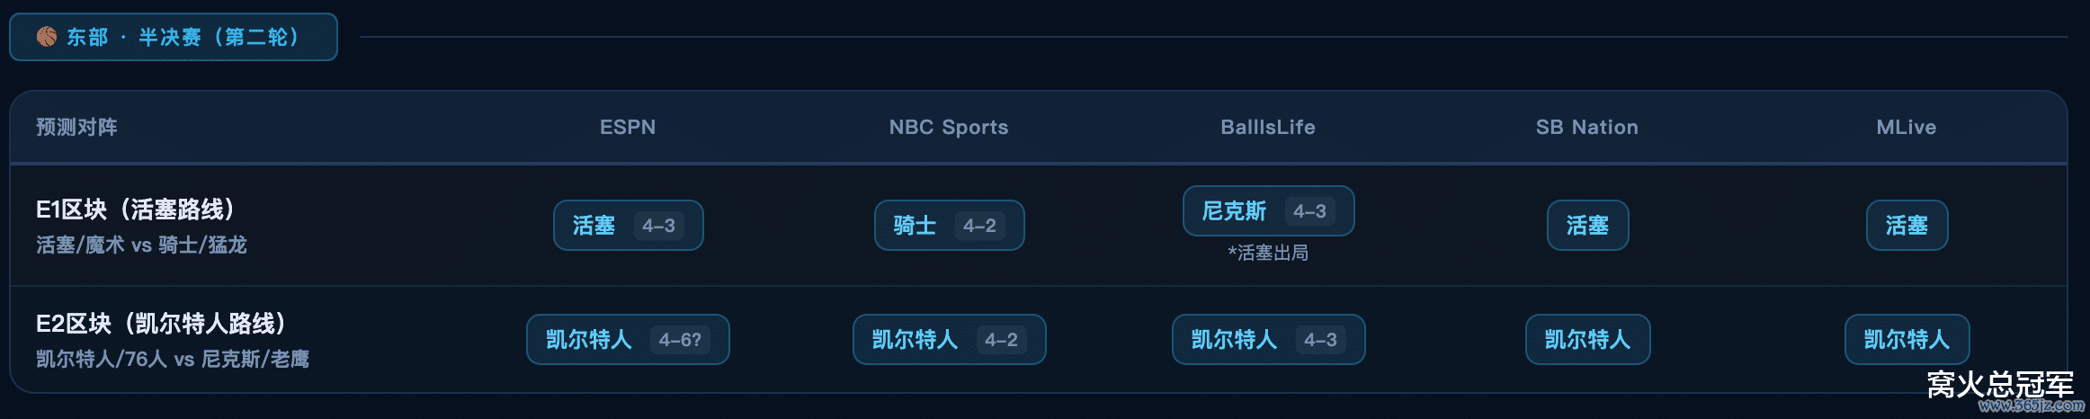Click SB Nation's 凯尔特人 prediction pill
Screen dimensions: 2090x419
1587,340
